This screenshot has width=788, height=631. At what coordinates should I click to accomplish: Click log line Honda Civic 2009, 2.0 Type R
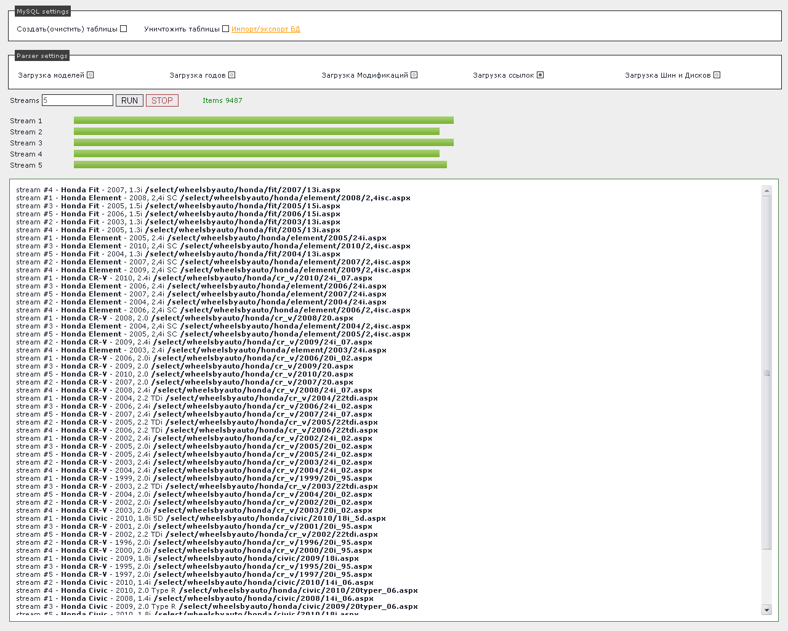217,606
